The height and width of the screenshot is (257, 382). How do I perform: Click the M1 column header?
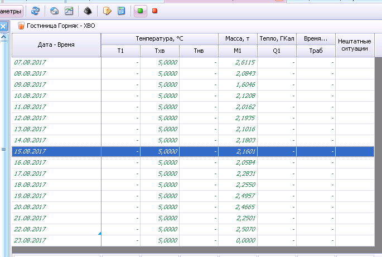tap(238, 51)
